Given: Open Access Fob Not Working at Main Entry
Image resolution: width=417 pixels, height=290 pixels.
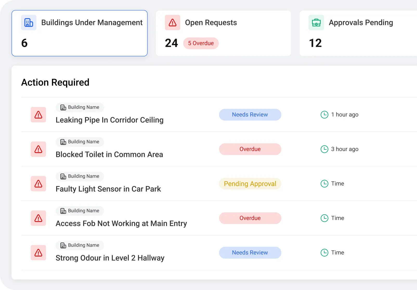Looking at the screenshot, I should pos(121,223).
